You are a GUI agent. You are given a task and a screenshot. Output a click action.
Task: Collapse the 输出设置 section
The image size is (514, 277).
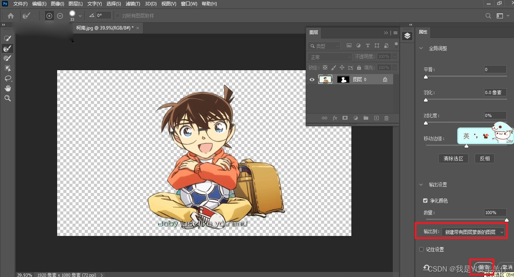click(x=421, y=185)
